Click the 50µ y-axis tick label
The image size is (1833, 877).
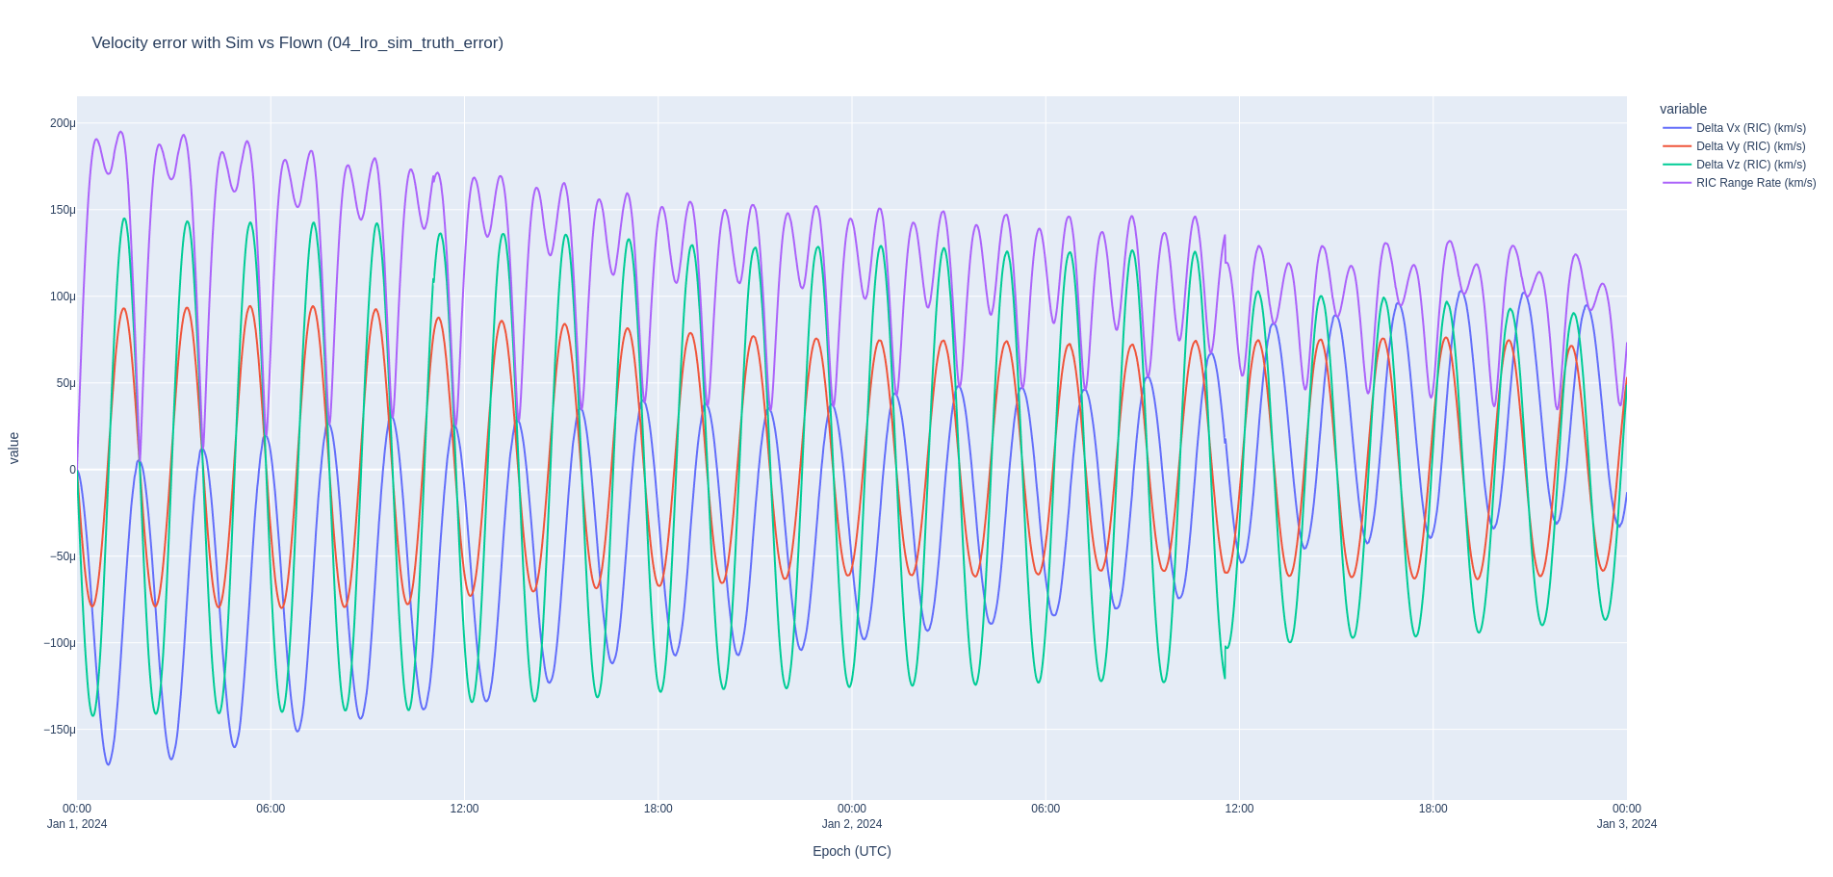[x=65, y=383]
